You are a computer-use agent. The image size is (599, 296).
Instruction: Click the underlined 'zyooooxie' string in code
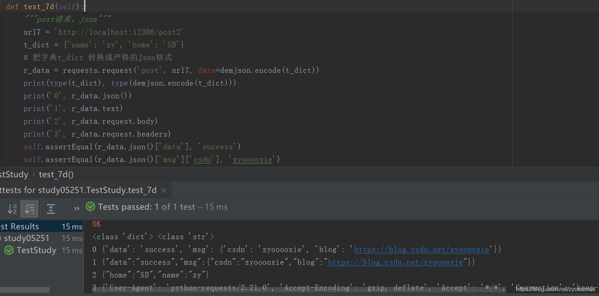pos(252,159)
